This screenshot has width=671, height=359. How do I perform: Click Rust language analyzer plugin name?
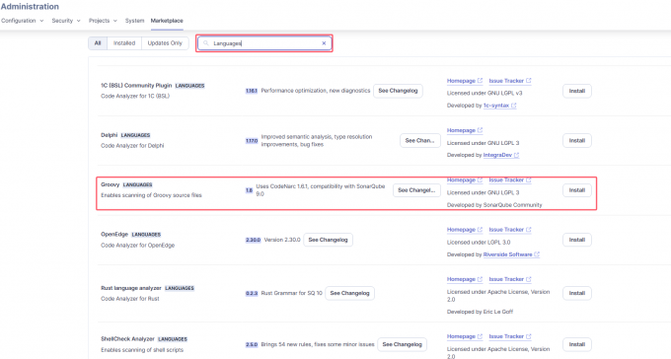(131, 288)
